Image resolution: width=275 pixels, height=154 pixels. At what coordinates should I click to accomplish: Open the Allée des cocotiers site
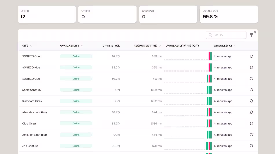(34, 112)
